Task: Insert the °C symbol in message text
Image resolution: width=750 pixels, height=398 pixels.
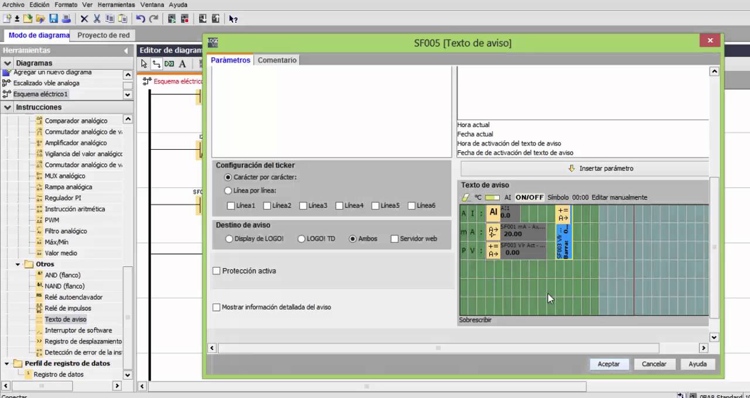Action: coord(478,197)
